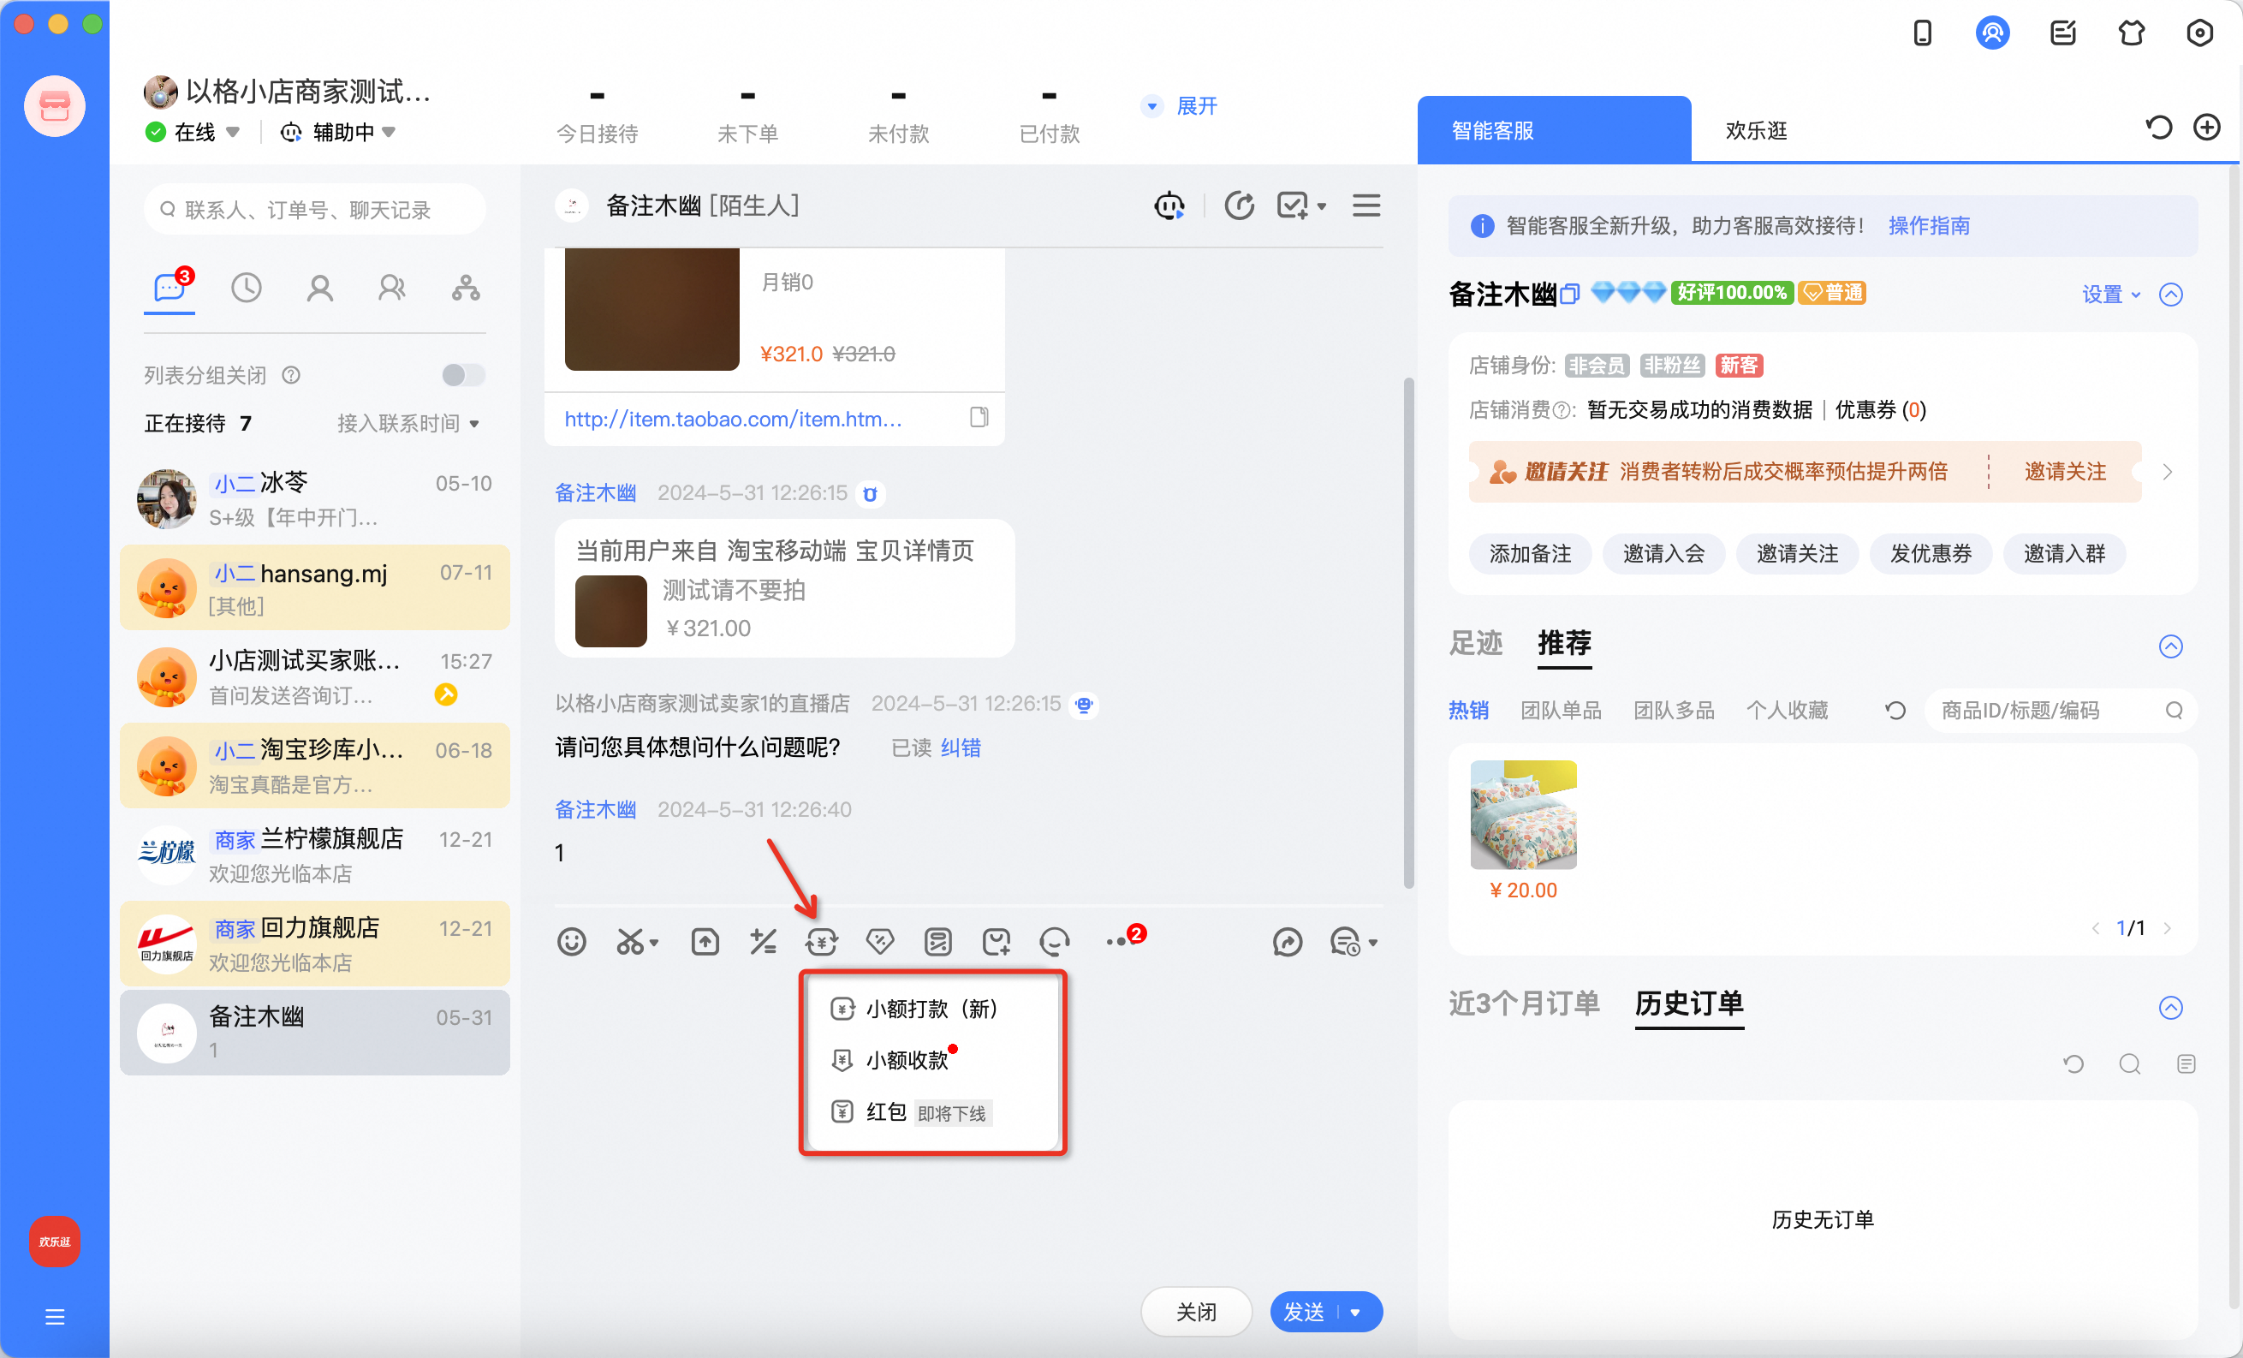
Task: Click the payment yen icon in chat toolbar
Action: pos(821,941)
